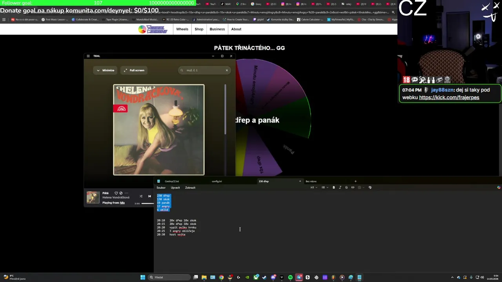Image resolution: width=502 pixels, height=282 pixels.
Task: Open Spotify from the taskbar
Action: (290, 277)
